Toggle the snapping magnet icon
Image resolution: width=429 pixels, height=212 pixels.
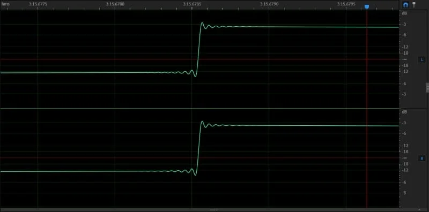[405, 5]
